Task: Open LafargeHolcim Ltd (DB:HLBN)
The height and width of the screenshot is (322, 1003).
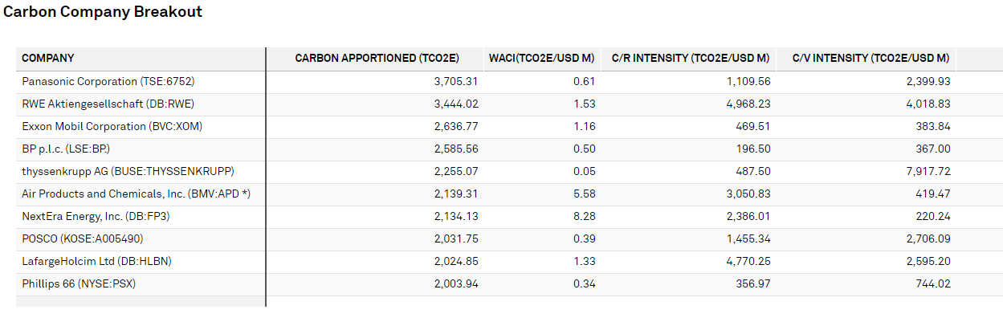Action: pyautogui.click(x=96, y=261)
